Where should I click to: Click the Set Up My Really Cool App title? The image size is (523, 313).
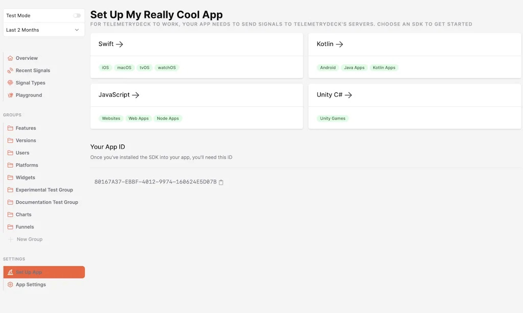pos(156,15)
